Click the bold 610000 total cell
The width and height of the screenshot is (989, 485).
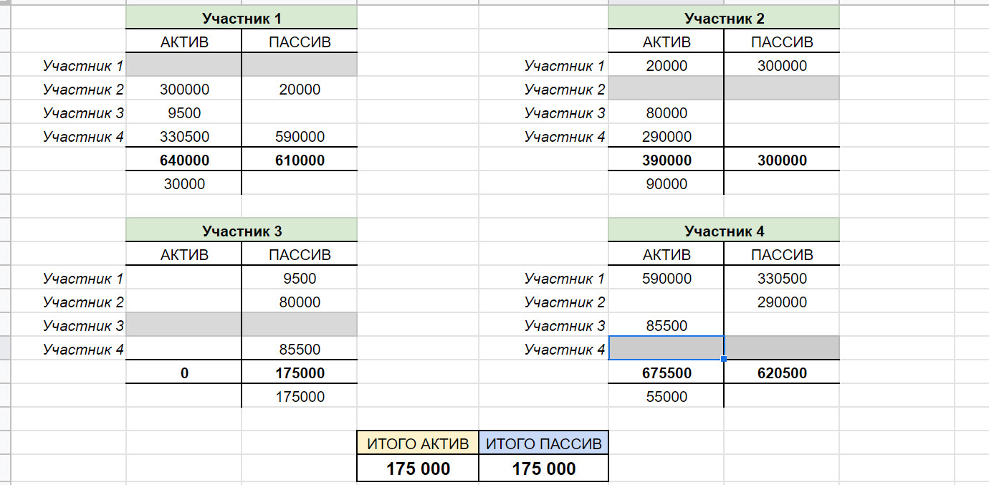click(300, 160)
